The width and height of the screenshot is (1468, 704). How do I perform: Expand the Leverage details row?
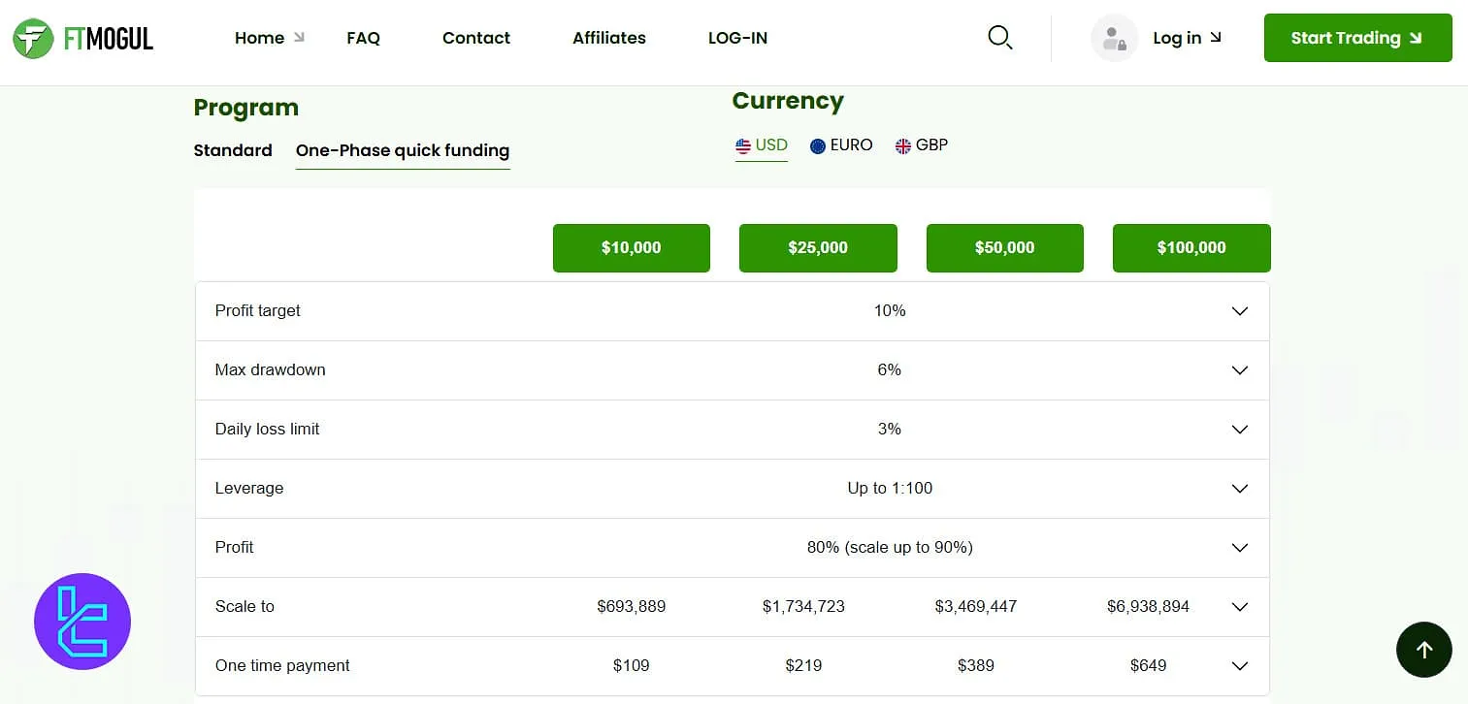[1239, 489]
